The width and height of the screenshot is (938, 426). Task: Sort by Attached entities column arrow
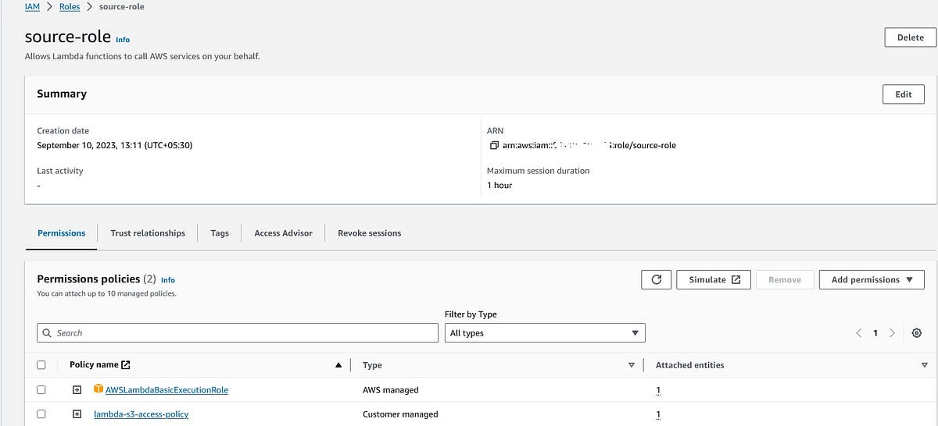(925, 365)
